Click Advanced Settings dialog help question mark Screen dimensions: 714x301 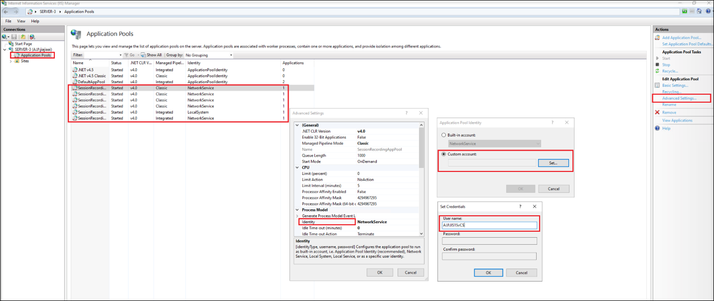406,113
